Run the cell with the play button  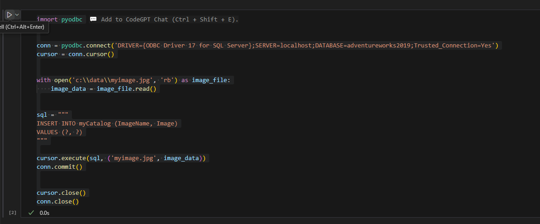pyautogui.click(x=9, y=15)
